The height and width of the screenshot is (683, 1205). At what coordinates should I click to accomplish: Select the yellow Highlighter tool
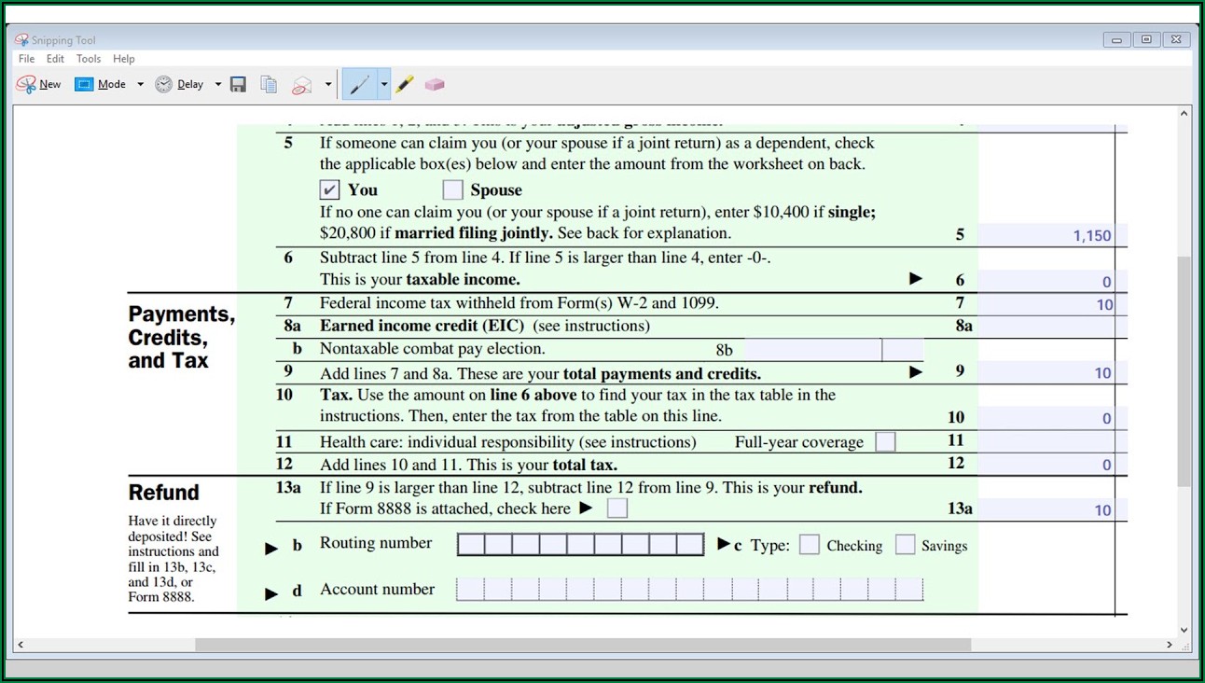(405, 84)
